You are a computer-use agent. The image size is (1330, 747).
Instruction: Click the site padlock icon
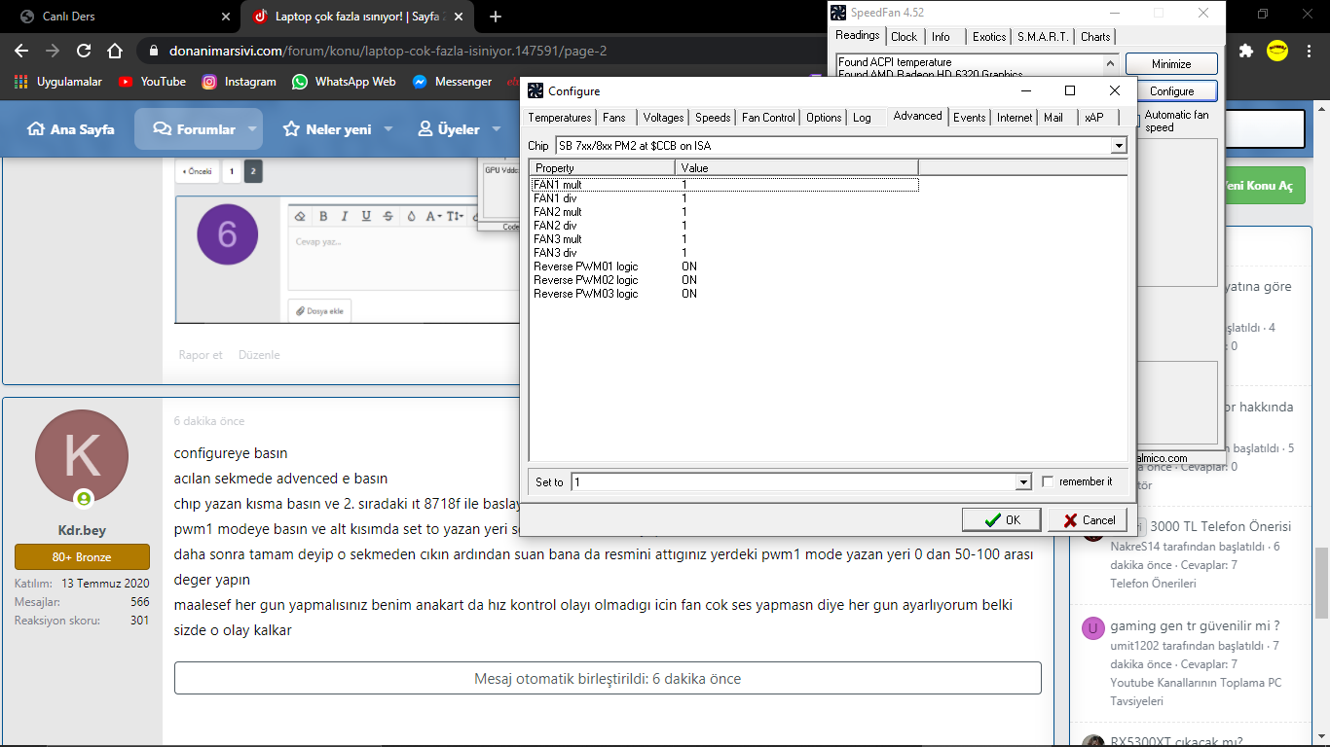[x=153, y=51]
